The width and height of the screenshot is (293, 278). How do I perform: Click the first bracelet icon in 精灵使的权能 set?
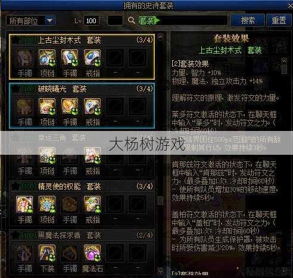click(x=24, y=204)
